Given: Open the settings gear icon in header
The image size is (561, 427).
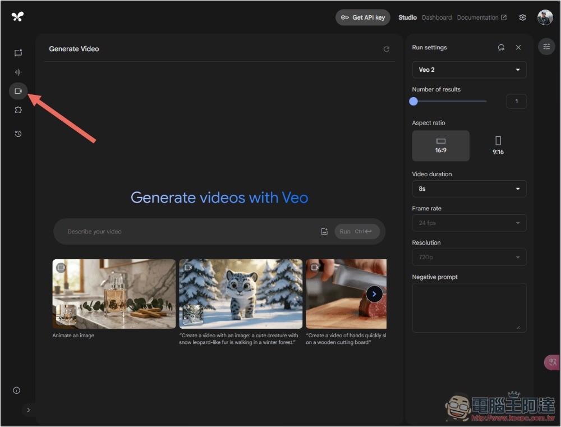Looking at the screenshot, I should pyautogui.click(x=522, y=17).
